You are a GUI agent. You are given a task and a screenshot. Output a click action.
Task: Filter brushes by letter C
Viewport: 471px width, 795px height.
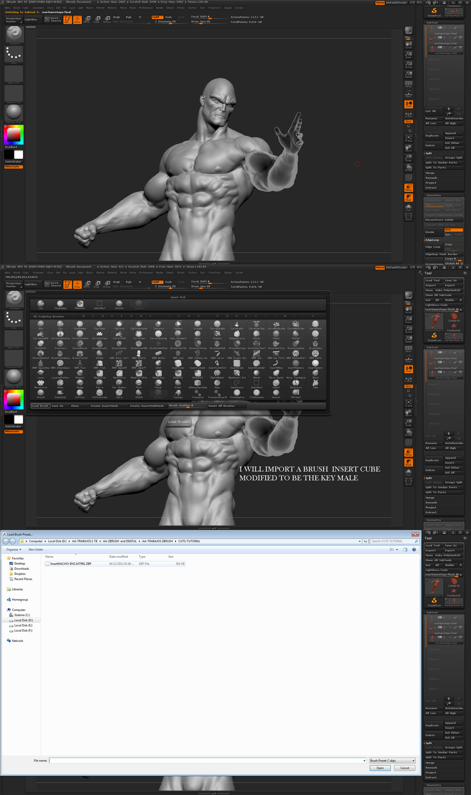tap(93, 316)
